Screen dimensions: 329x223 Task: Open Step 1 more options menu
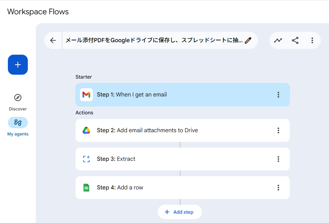pos(278,95)
